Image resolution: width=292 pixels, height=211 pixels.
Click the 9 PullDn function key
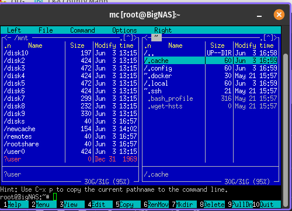tap(240, 205)
